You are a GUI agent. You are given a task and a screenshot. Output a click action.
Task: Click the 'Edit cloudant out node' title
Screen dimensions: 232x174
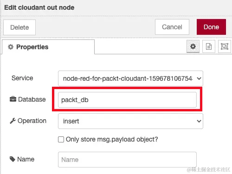point(39,7)
